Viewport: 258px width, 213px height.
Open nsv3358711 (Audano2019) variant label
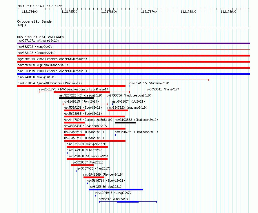point(84,138)
